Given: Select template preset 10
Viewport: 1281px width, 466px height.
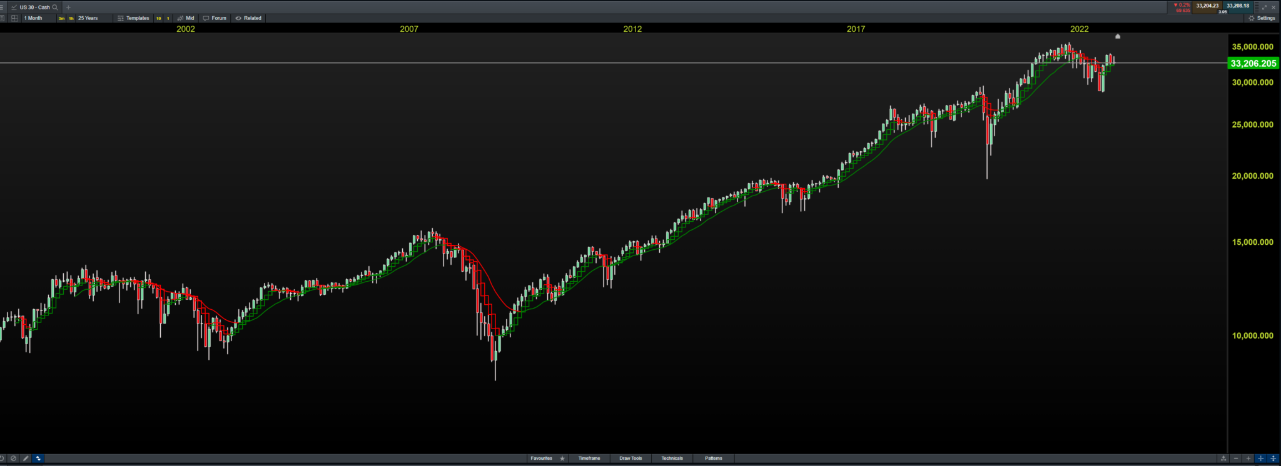Looking at the screenshot, I should (158, 18).
